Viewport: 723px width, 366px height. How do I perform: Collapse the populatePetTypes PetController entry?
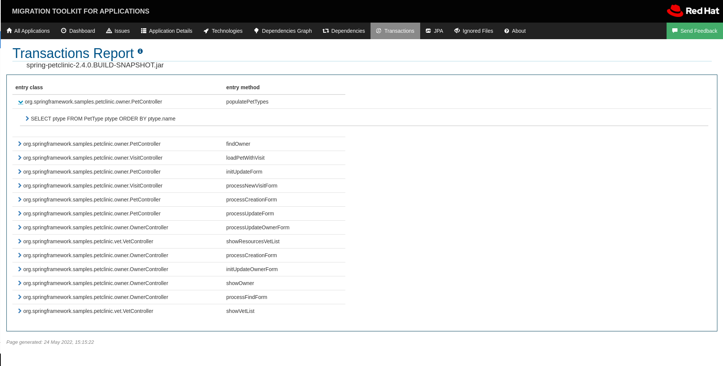point(21,102)
